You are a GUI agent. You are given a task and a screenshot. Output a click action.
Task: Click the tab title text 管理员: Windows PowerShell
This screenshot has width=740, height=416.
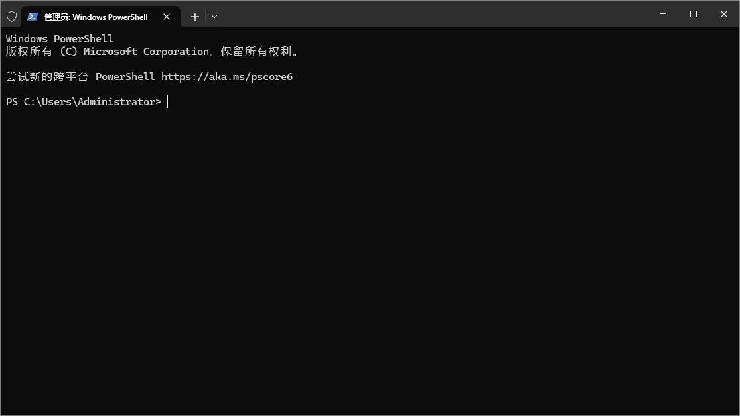[x=96, y=17]
